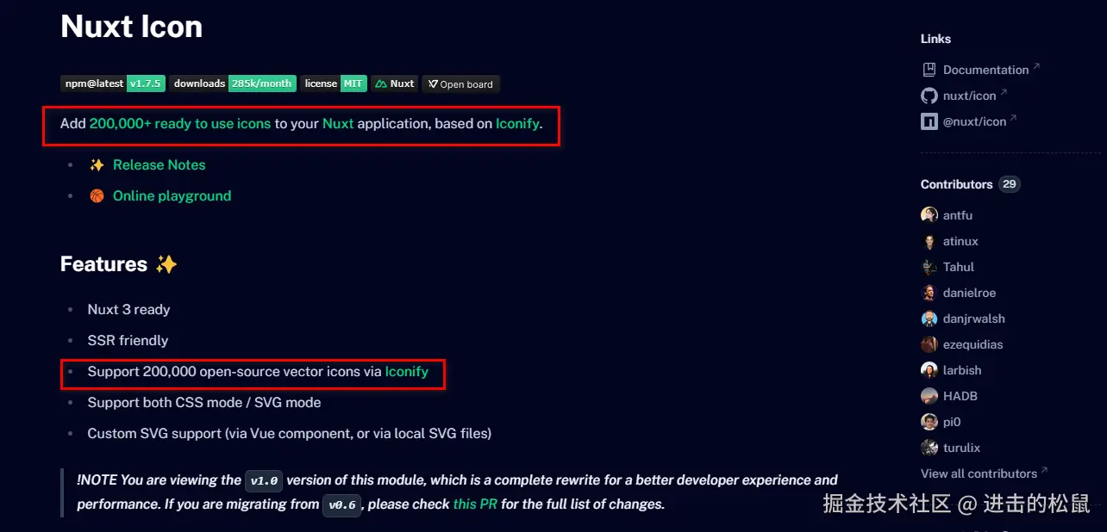Screen dimensions: 1107x532
Task: Open ezequidias's avatar
Action: pyautogui.click(x=929, y=344)
